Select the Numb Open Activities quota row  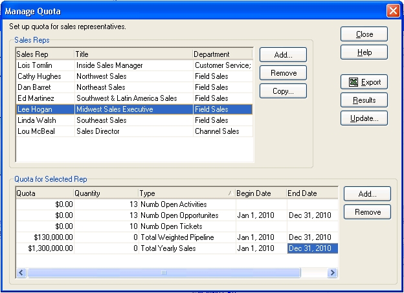tap(177, 204)
